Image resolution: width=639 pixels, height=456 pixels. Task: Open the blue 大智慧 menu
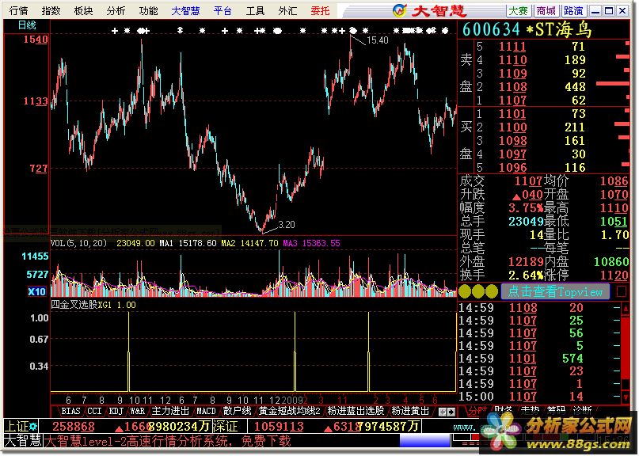coord(185,10)
